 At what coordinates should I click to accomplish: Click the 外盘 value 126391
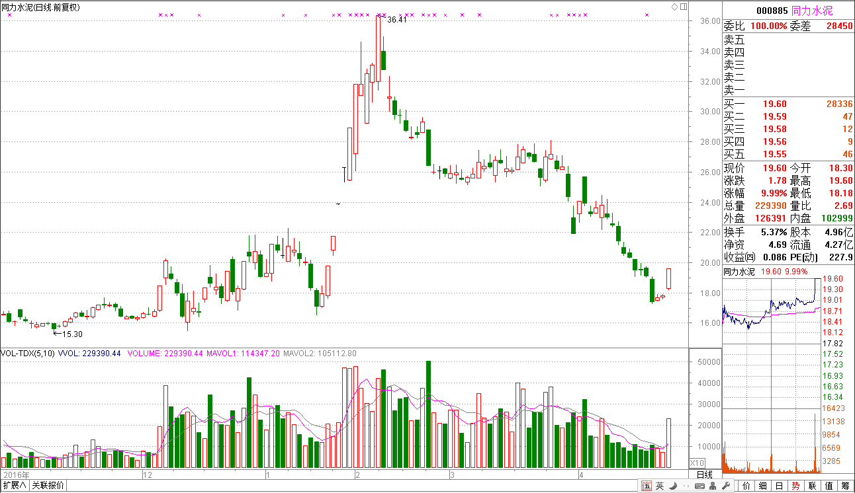771,218
